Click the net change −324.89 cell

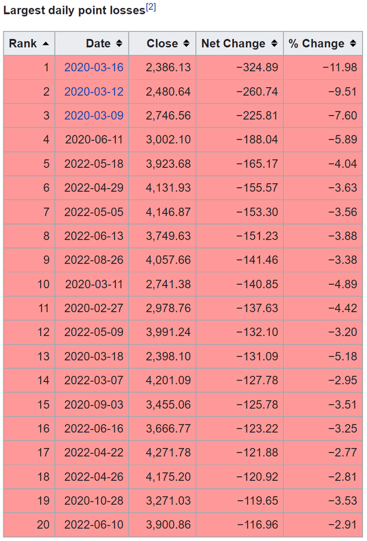coord(240,67)
